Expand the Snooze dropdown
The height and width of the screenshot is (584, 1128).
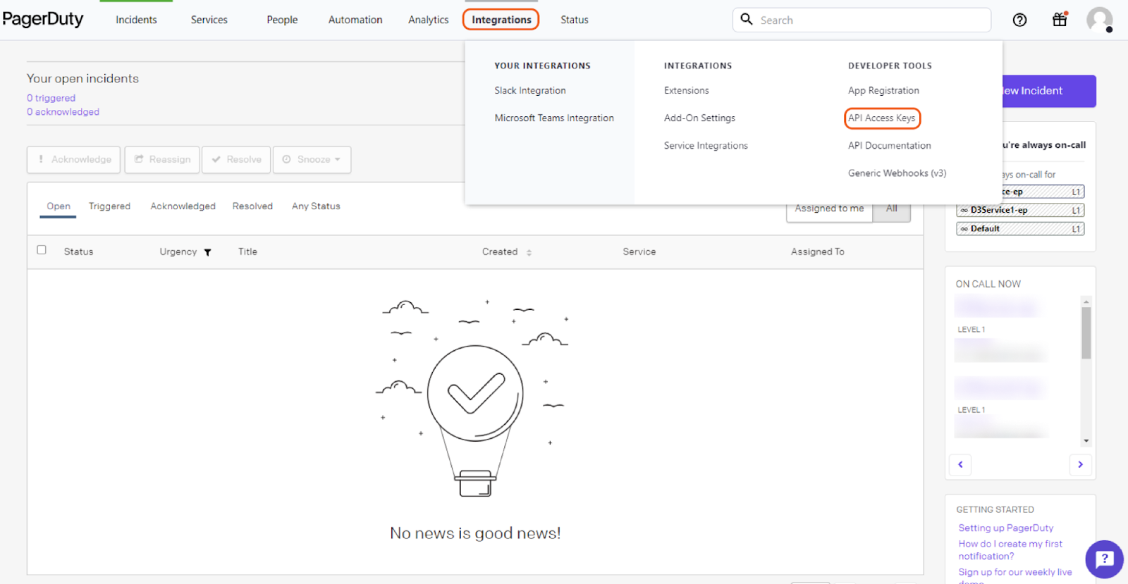[x=312, y=160]
